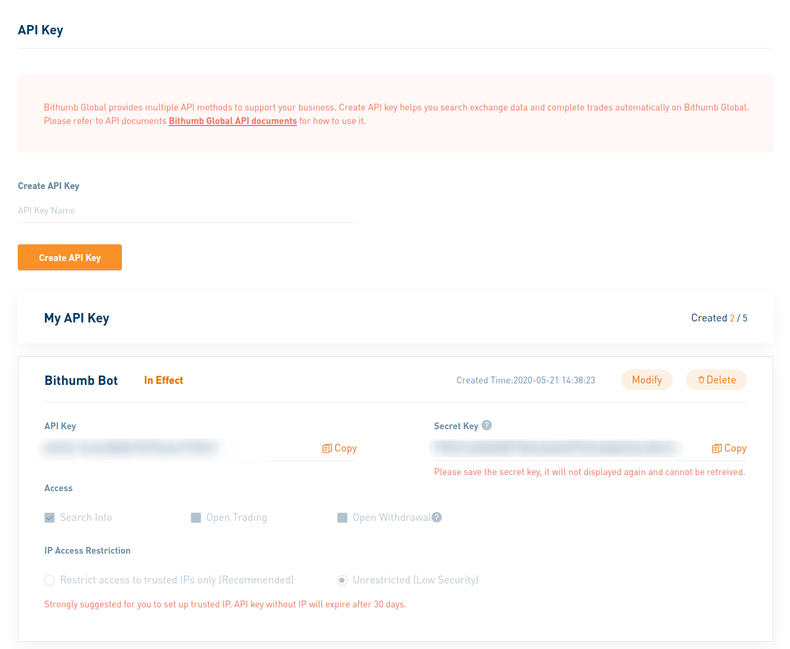Click the IP Access Restriction label
The height and width of the screenshot is (649, 790).
(88, 551)
